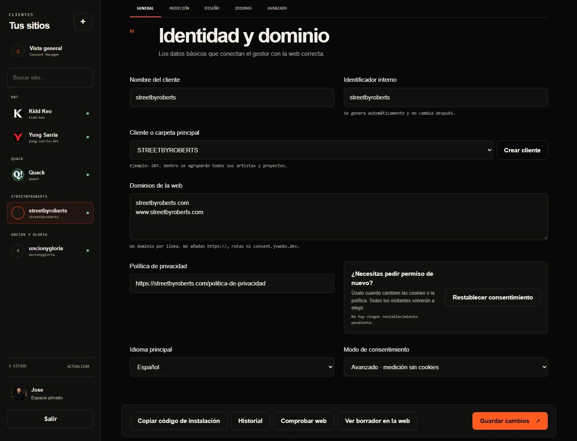Viewport: 577px width, 441px height.
Task: Open the Historial button
Action: [250, 421]
